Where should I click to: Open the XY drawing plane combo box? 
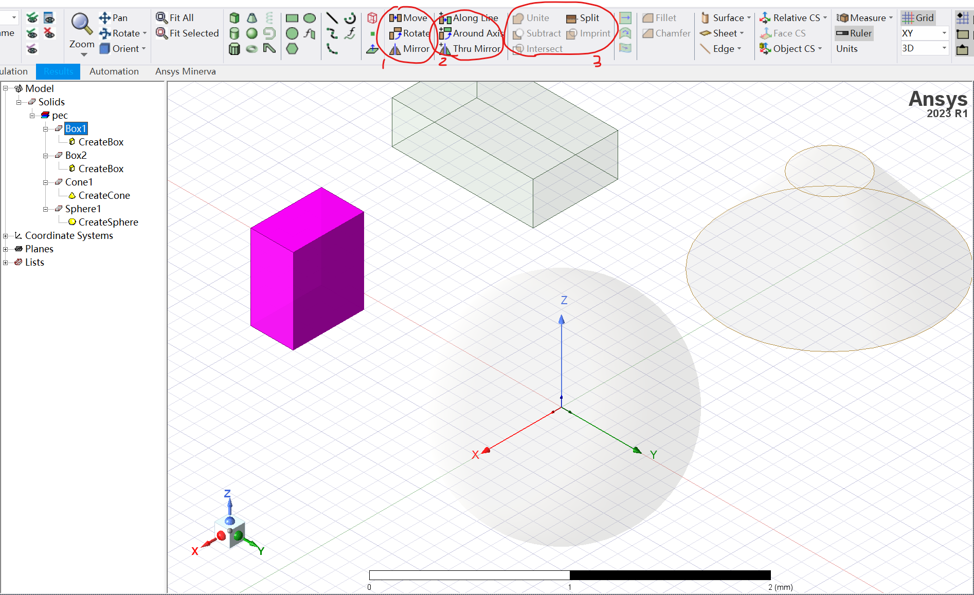925,33
